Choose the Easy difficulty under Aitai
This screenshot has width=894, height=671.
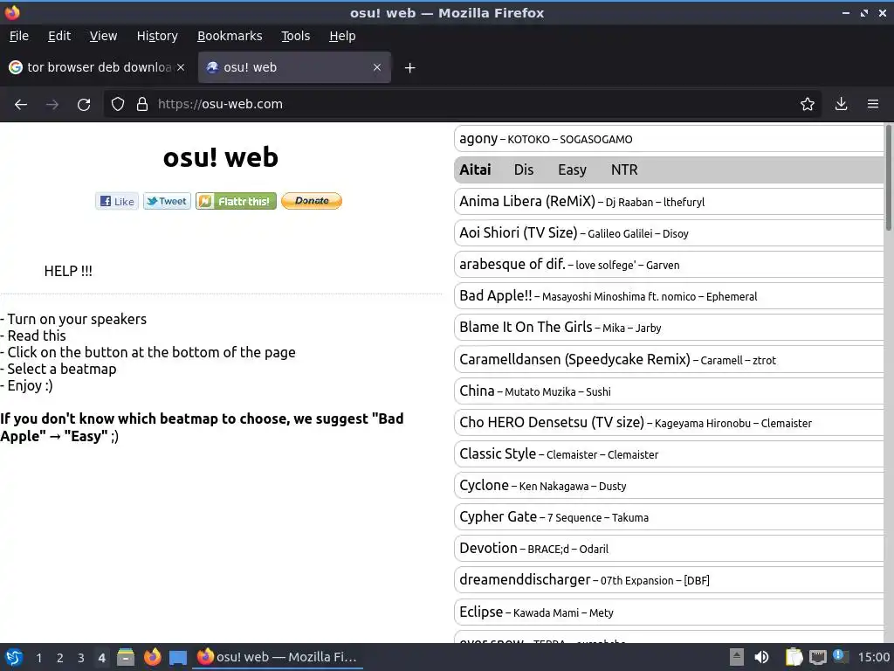click(x=572, y=170)
